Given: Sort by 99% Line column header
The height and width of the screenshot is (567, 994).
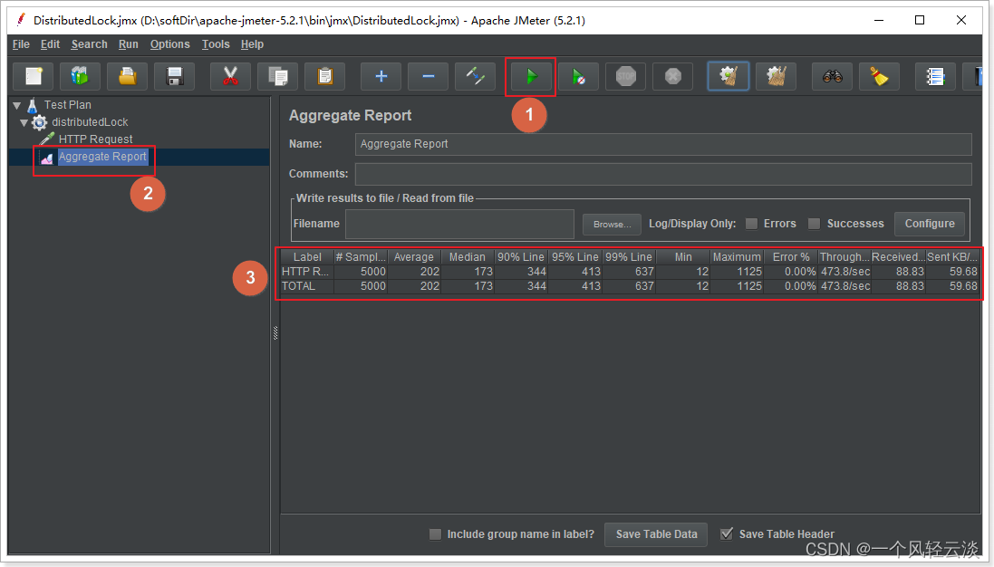Looking at the screenshot, I should click(629, 256).
